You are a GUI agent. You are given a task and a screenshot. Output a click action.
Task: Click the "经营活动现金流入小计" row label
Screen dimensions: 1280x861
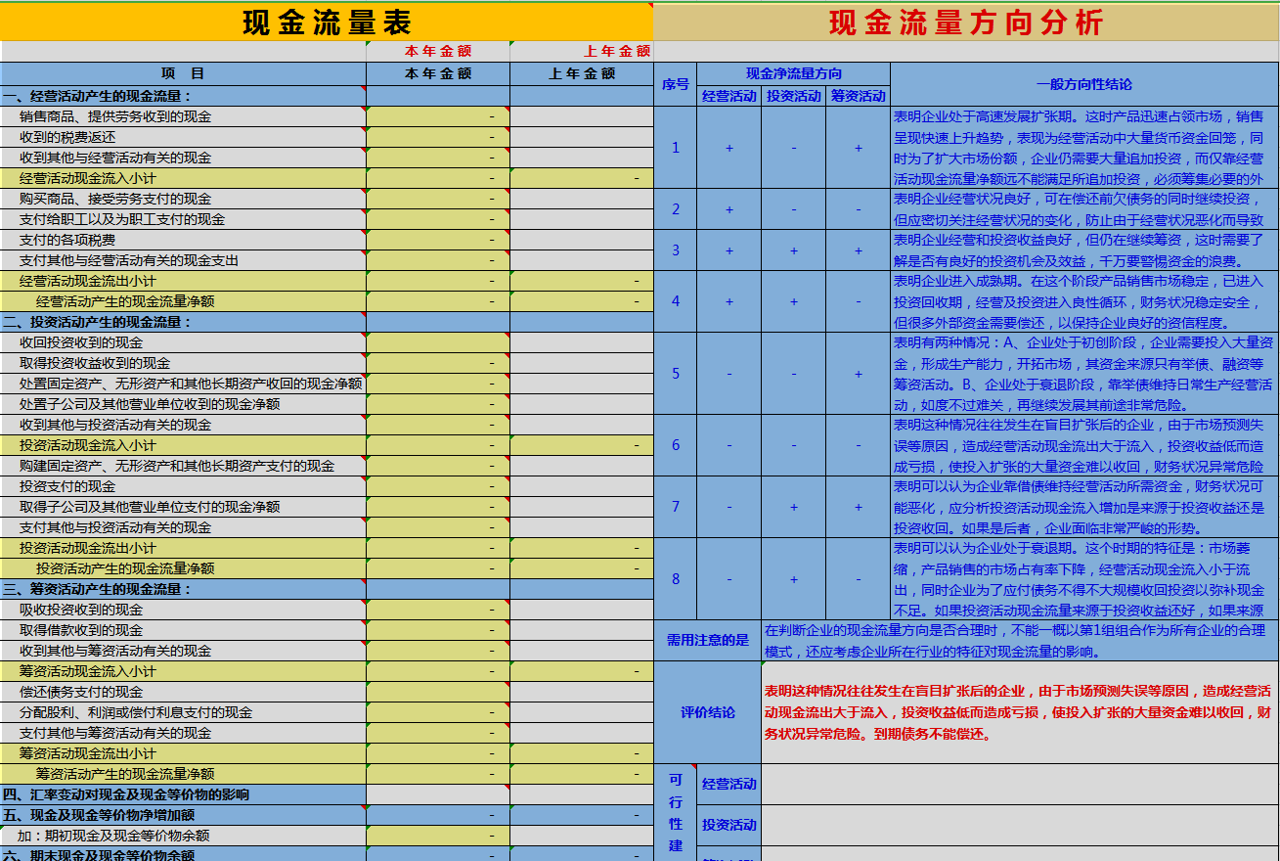[88, 178]
